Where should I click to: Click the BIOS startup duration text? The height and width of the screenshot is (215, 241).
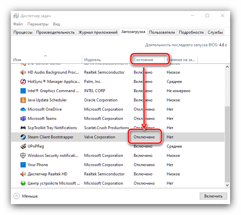(x=186, y=45)
